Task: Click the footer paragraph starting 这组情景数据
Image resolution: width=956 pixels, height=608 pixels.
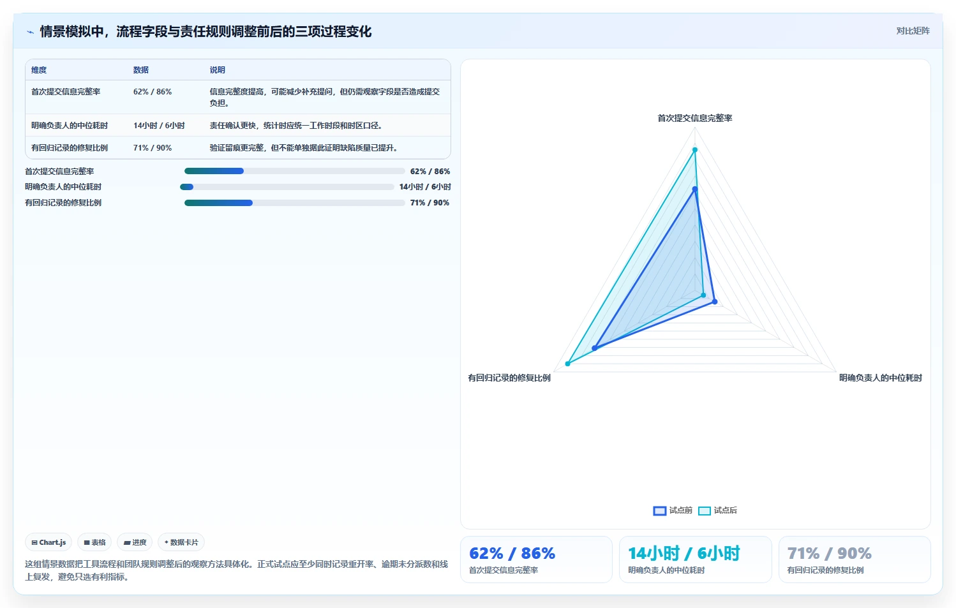Action: (x=237, y=570)
